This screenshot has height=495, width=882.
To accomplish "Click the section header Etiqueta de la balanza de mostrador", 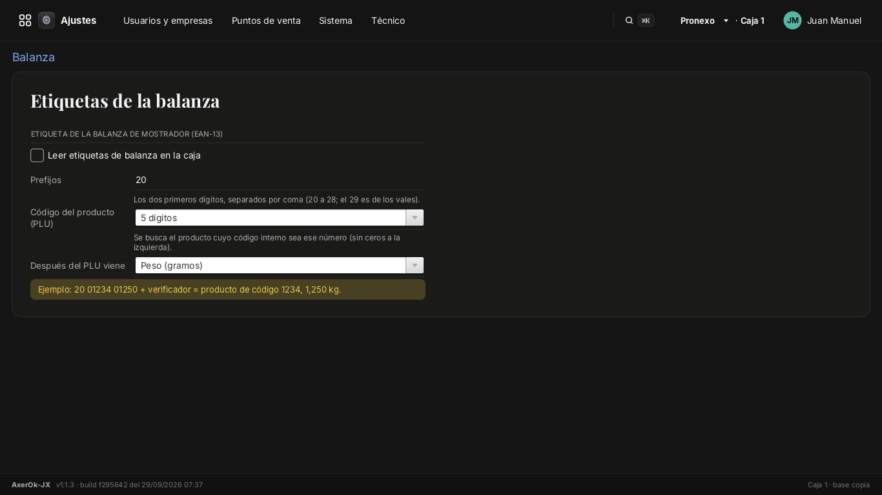I will coord(127,134).
